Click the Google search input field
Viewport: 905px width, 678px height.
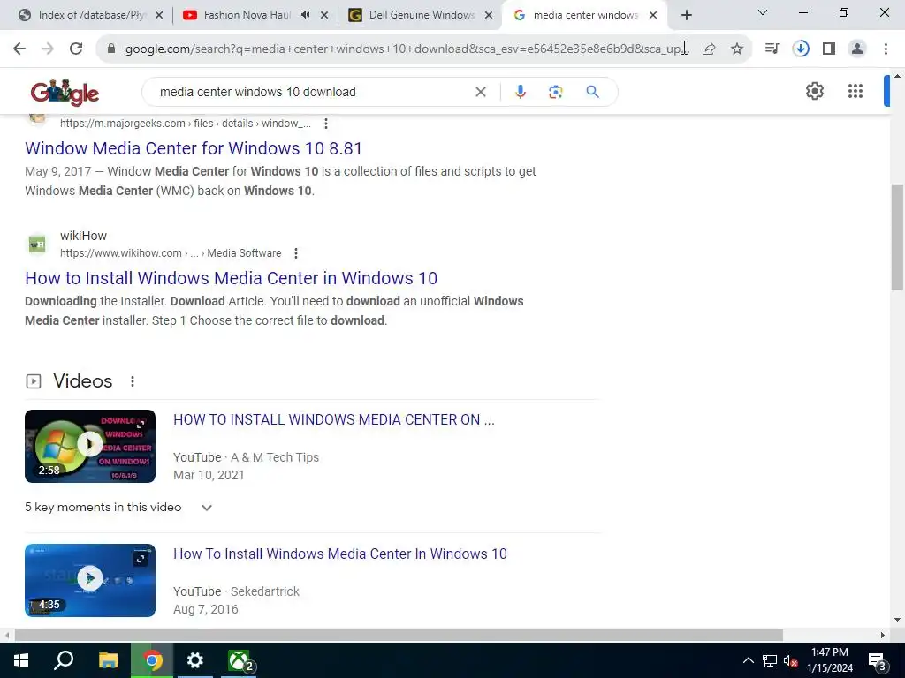[x=312, y=92]
